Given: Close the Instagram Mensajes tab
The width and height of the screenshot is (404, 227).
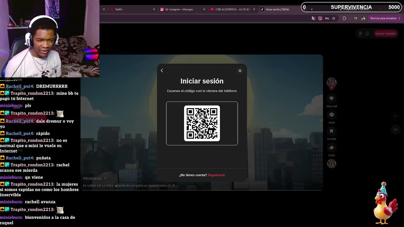Looking at the screenshot, I should 204,9.
